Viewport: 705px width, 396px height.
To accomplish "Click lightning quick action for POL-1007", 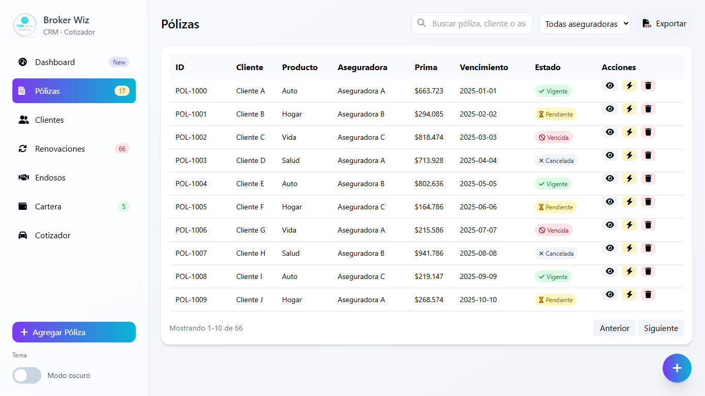I will pyautogui.click(x=629, y=248).
